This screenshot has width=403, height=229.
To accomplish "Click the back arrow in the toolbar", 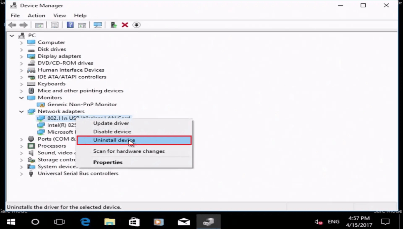I will coord(12,25).
